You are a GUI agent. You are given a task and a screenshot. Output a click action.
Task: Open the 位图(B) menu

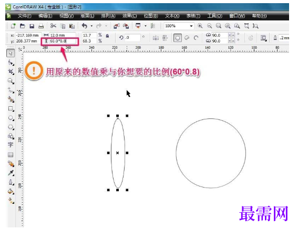point(151,16)
